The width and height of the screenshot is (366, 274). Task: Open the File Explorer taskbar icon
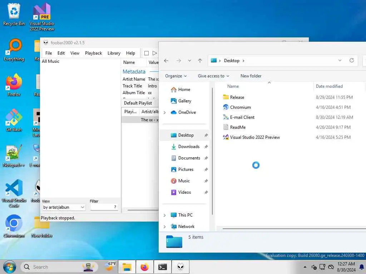tap(127, 267)
